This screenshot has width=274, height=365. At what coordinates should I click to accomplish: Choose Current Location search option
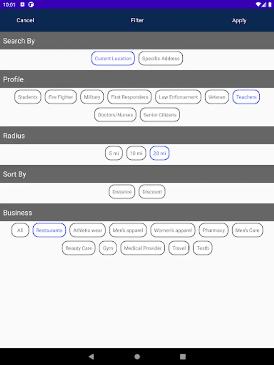[x=113, y=58]
